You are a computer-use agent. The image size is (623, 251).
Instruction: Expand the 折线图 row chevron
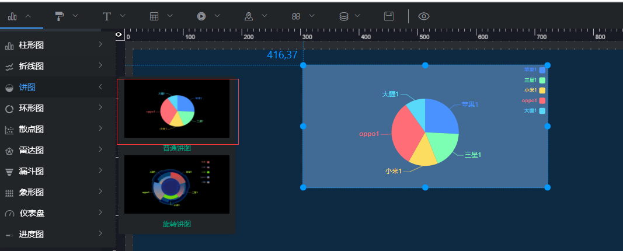(x=100, y=65)
